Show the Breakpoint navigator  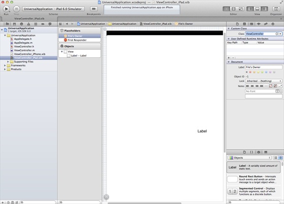tap(43, 24)
